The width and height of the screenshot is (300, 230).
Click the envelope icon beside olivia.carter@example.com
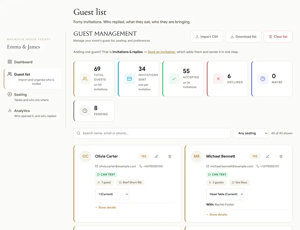point(96,166)
